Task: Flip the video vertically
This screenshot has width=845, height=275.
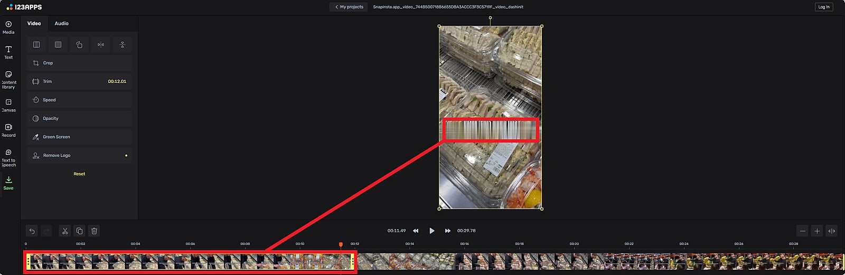Action: click(x=122, y=45)
